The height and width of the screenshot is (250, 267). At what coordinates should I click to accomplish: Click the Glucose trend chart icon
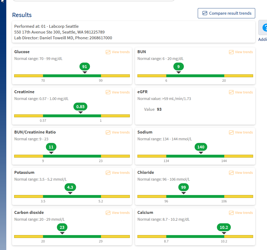[x=108, y=52]
